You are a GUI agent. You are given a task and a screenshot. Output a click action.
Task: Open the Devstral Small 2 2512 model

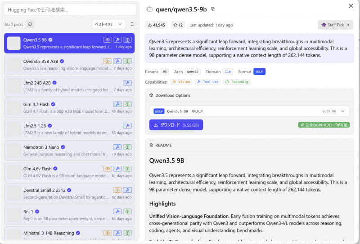pos(69,194)
